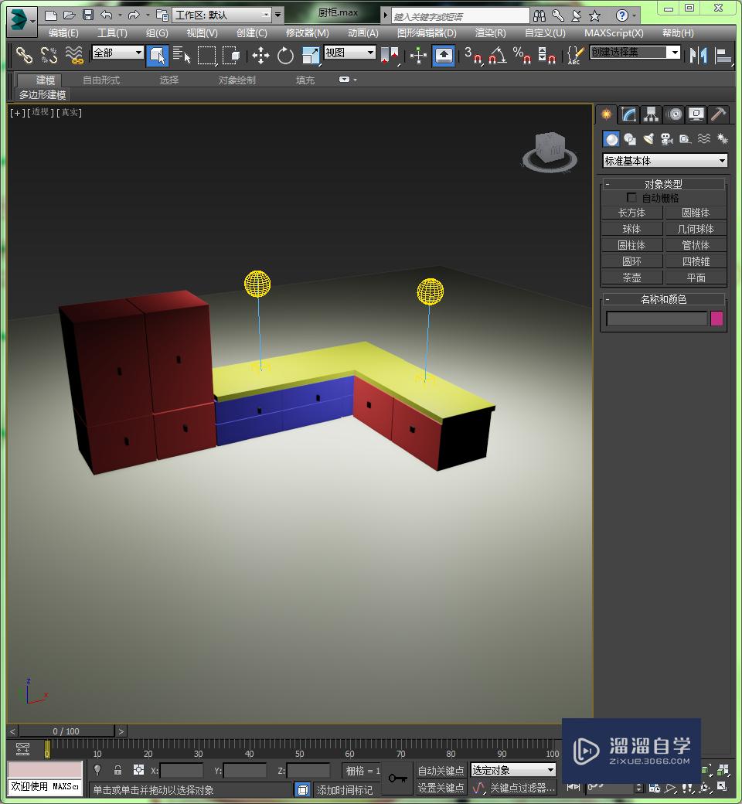This screenshot has height=804, width=742.
Task: Toggle 自动关键点 auto key mode
Action: click(x=441, y=770)
